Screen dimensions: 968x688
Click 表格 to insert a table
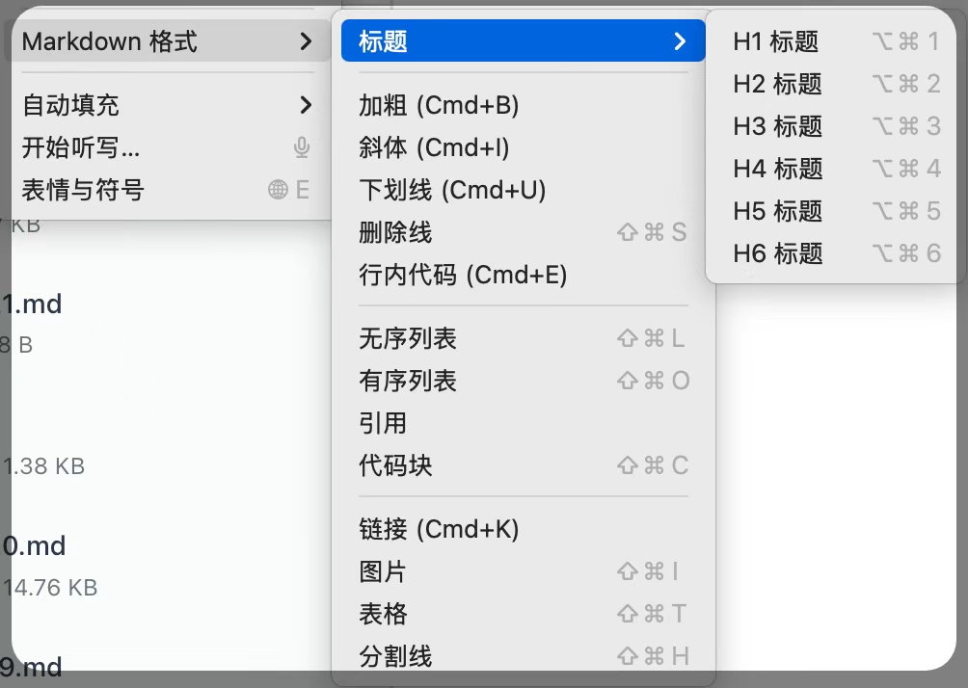[x=383, y=614]
